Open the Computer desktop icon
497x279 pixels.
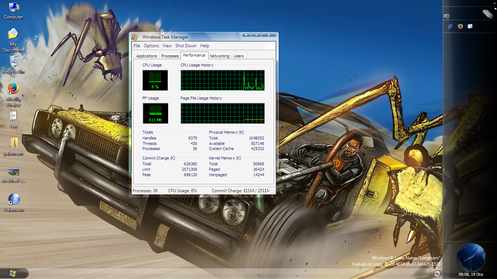(13, 10)
